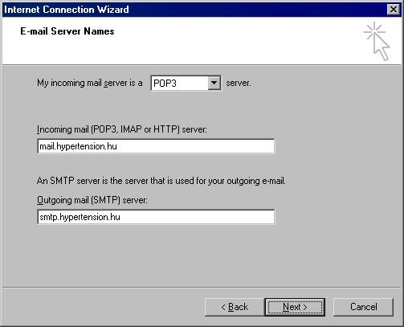Proceed with the Next button

tap(295, 307)
